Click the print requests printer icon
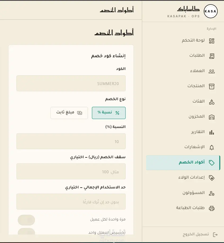This screenshot has height=243, width=224. [212, 208]
